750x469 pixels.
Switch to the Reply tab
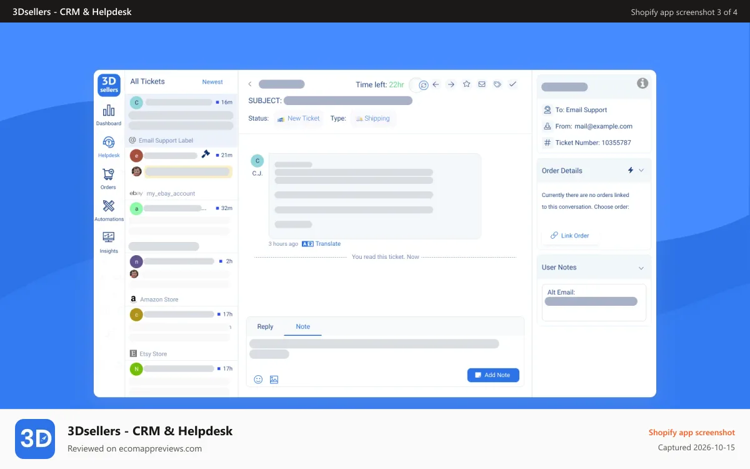pos(265,326)
